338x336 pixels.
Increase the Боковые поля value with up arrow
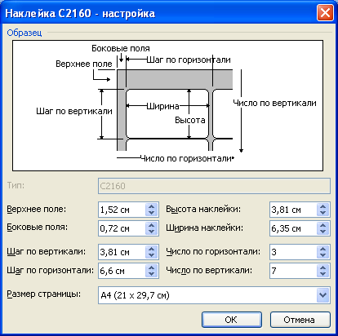pyautogui.click(x=151, y=225)
